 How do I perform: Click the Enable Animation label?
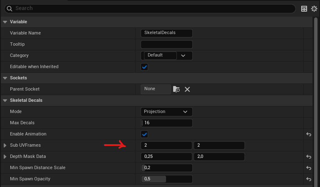click(x=28, y=134)
